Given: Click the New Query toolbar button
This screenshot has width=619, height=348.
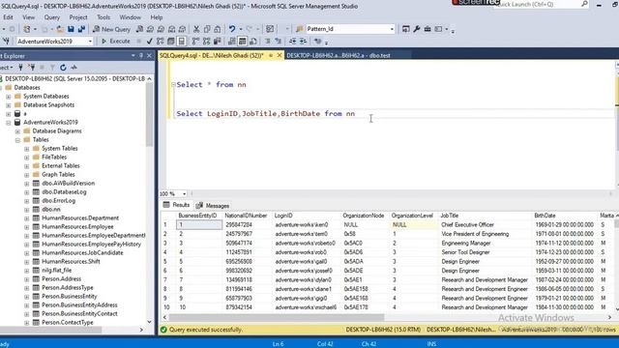Looking at the screenshot, I should pos(112,29).
